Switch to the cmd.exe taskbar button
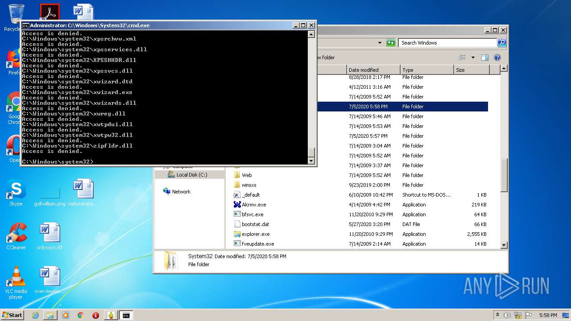The image size is (571, 321). point(126,315)
